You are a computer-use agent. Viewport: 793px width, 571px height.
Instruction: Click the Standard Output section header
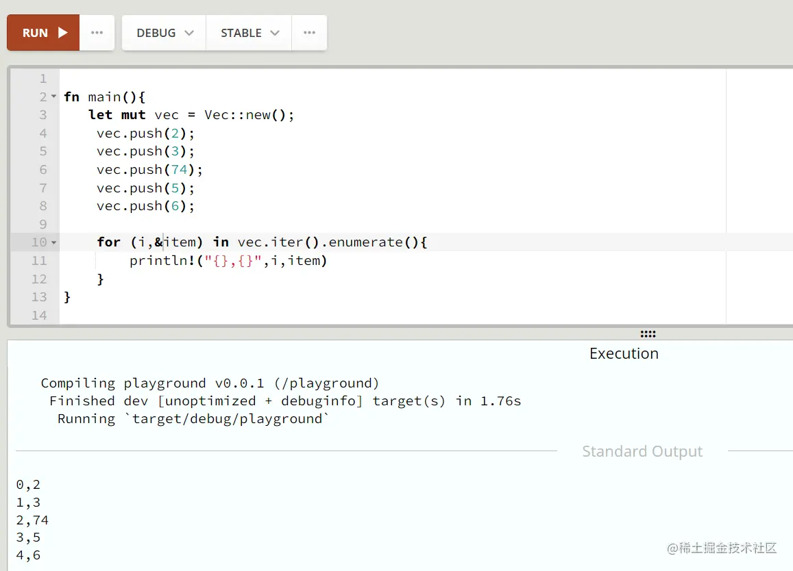click(642, 451)
